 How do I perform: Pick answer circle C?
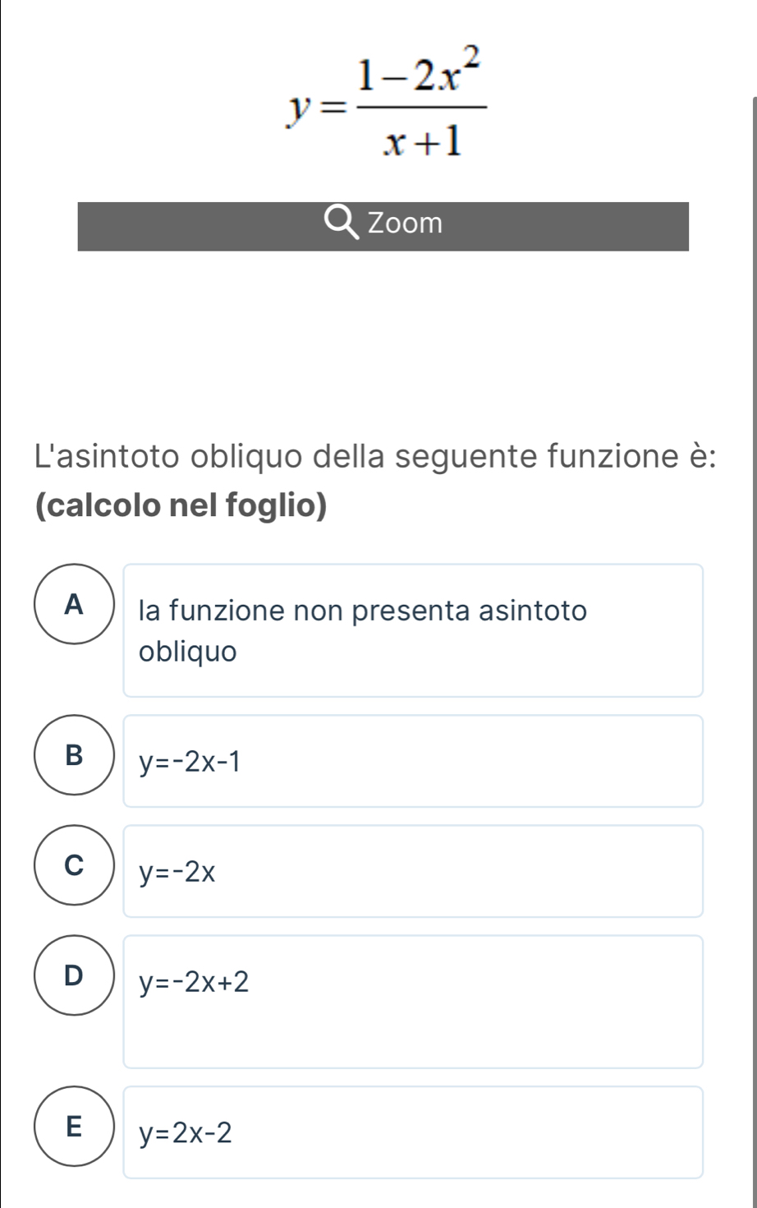pos(74,865)
